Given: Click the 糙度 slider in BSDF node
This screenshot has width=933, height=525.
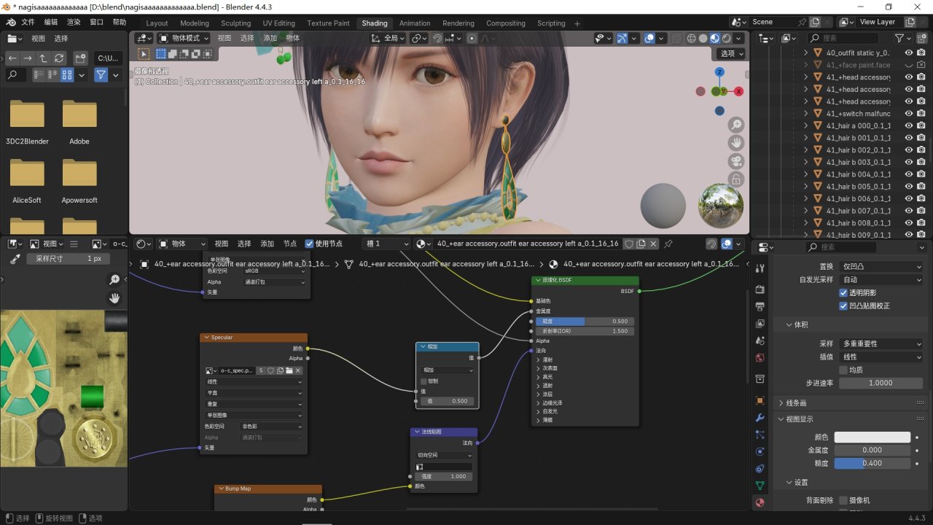Looking at the screenshot, I should coord(585,321).
